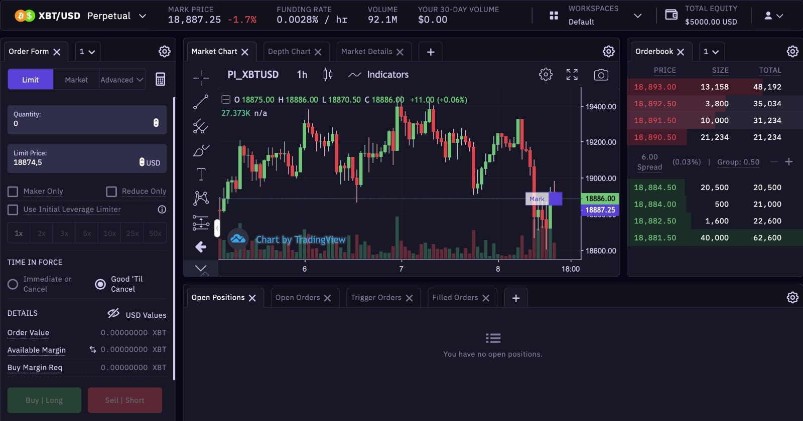Swap Available Margin currency icon
The height and width of the screenshot is (421, 803).
click(92, 349)
